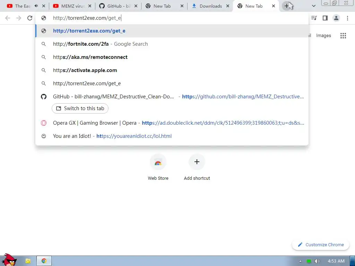This screenshot has height=266, width=355.
Task: Open the profile avatar menu
Action: [336, 18]
